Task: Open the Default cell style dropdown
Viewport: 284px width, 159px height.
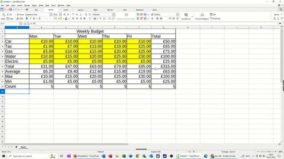Action: [177, 15]
